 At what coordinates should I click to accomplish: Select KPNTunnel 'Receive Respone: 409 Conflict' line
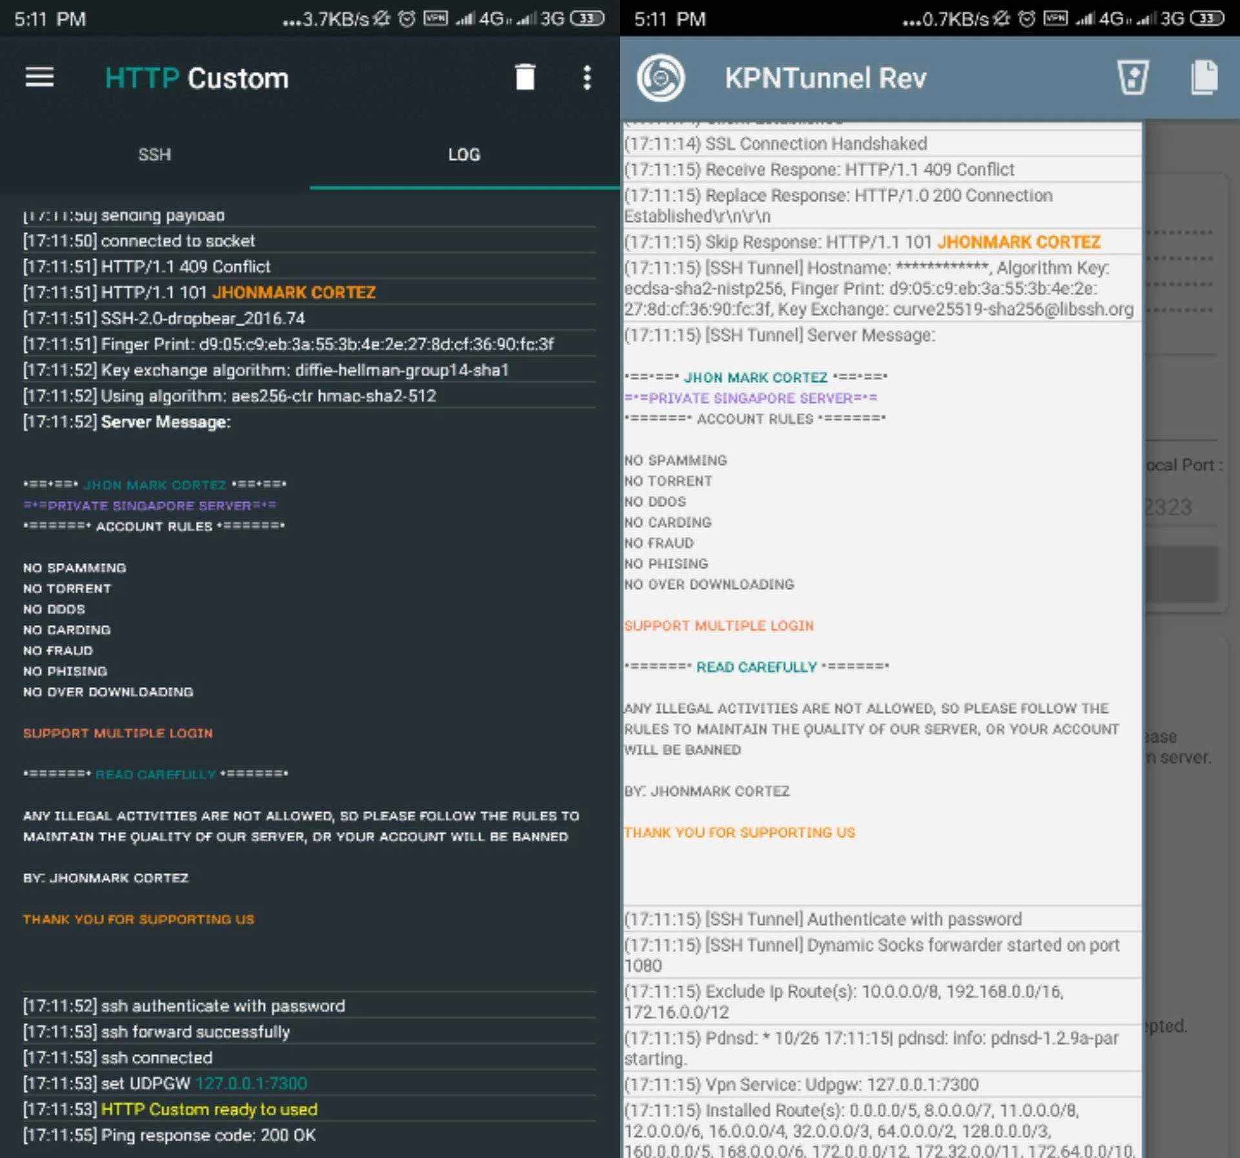click(x=882, y=169)
